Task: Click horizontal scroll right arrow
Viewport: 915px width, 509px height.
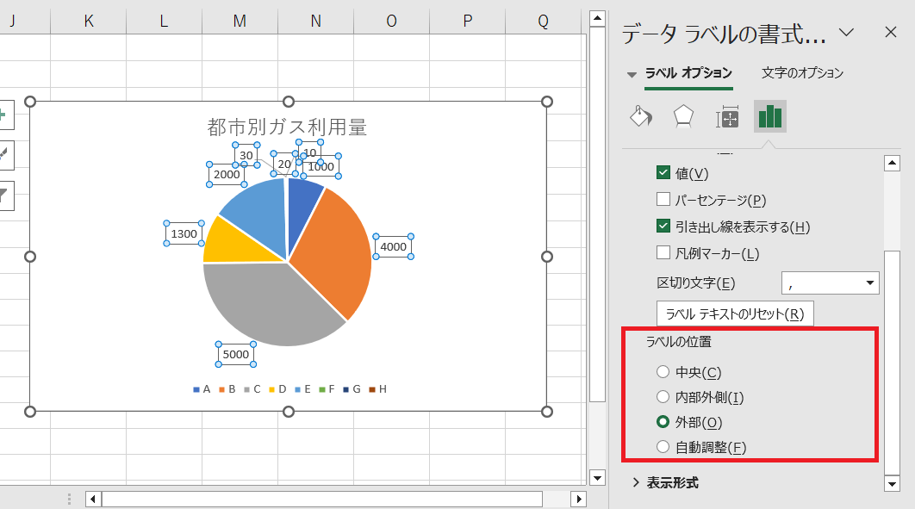Action: coord(578,499)
